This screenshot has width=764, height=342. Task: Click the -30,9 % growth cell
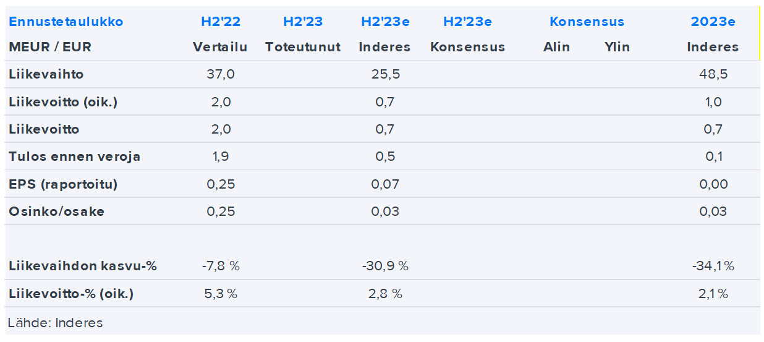point(385,267)
